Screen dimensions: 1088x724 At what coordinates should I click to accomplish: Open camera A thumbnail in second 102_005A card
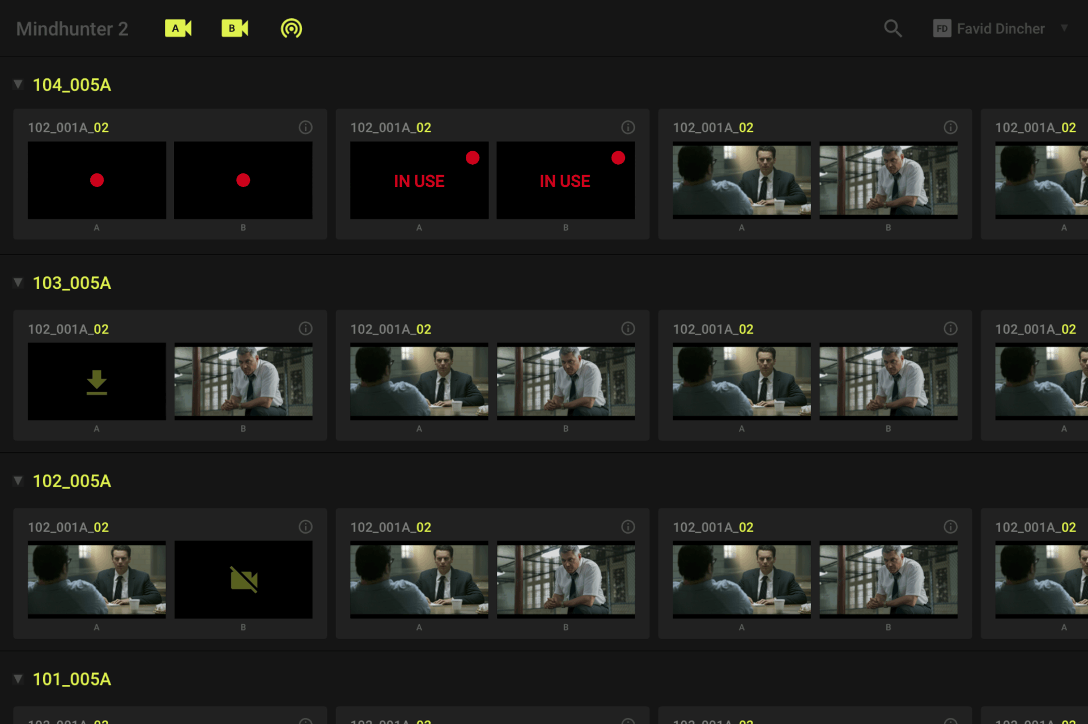(419, 580)
